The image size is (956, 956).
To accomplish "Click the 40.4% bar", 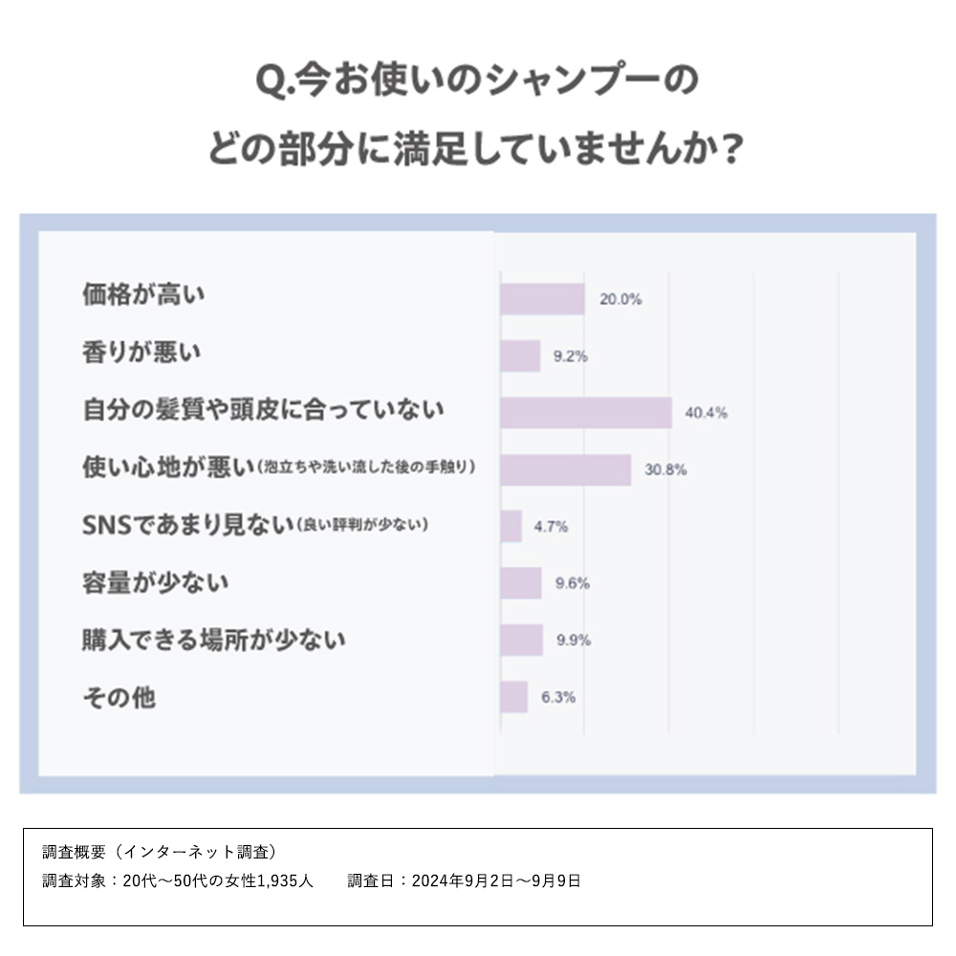I will (586, 413).
